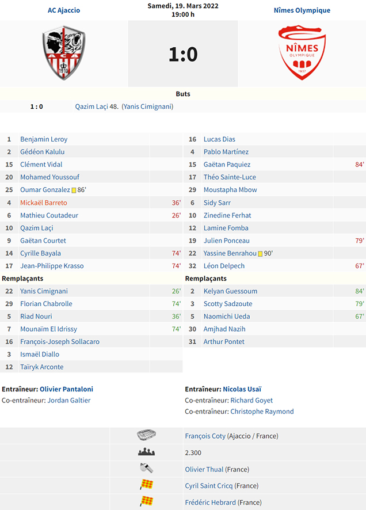
Task: Open Jean-Philippe Krasso's player page
Action: pos(52,266)
